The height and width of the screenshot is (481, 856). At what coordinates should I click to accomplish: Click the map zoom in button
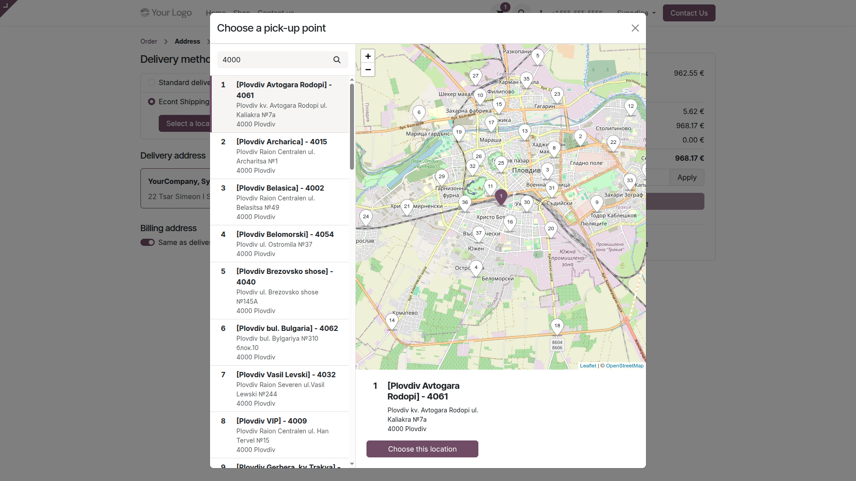[x=368, y=56]
